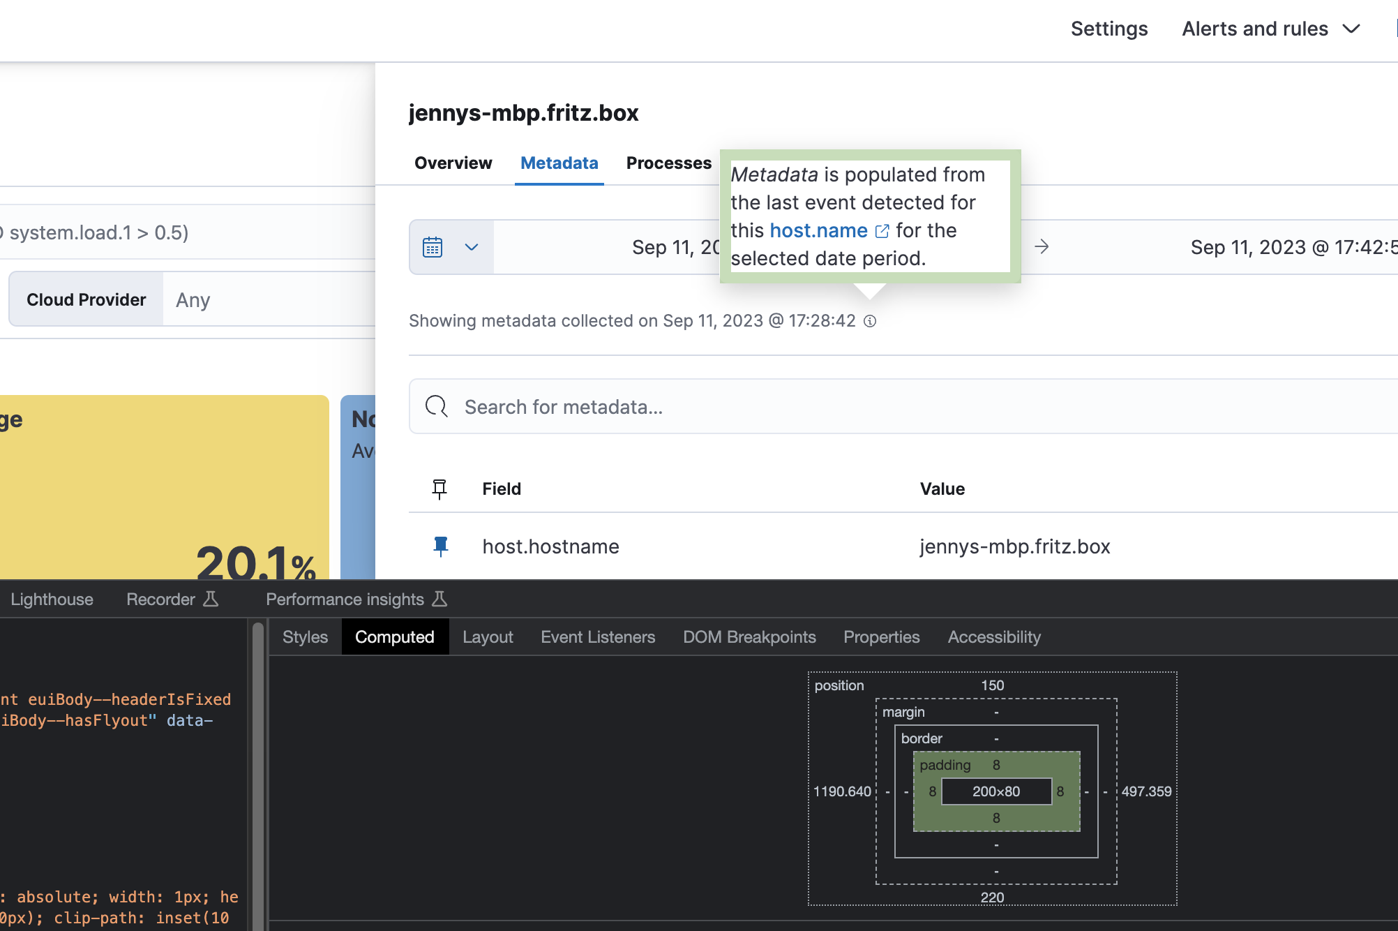Open the DOM Breakpoints pane

click(749, 636)
